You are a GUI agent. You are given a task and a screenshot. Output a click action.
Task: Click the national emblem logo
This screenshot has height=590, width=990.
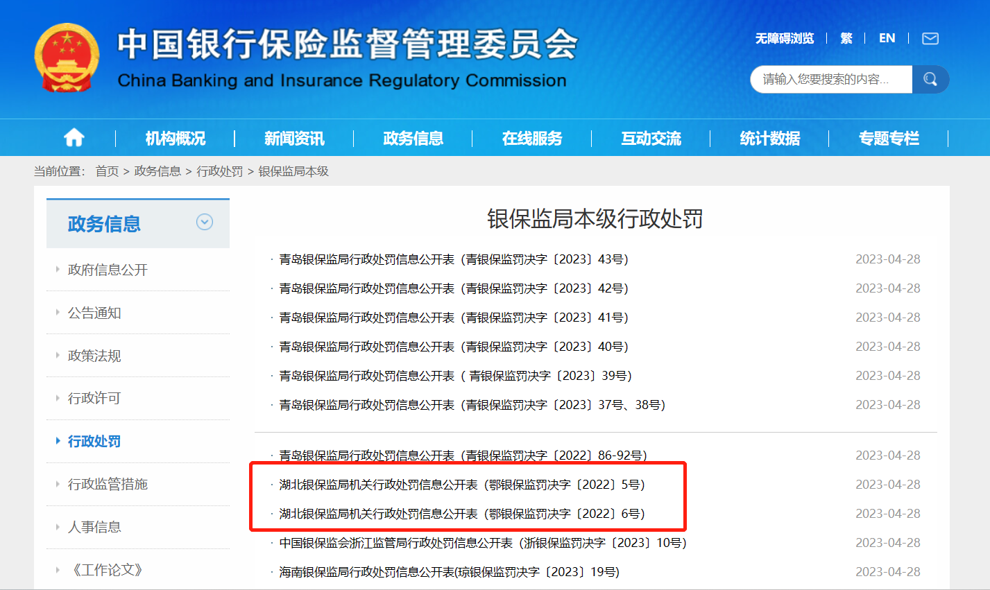(x=67, y=58)
